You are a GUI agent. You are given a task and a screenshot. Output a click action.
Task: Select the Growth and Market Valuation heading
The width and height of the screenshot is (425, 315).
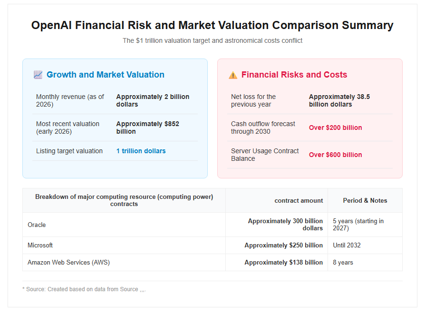tap(106, 75)
